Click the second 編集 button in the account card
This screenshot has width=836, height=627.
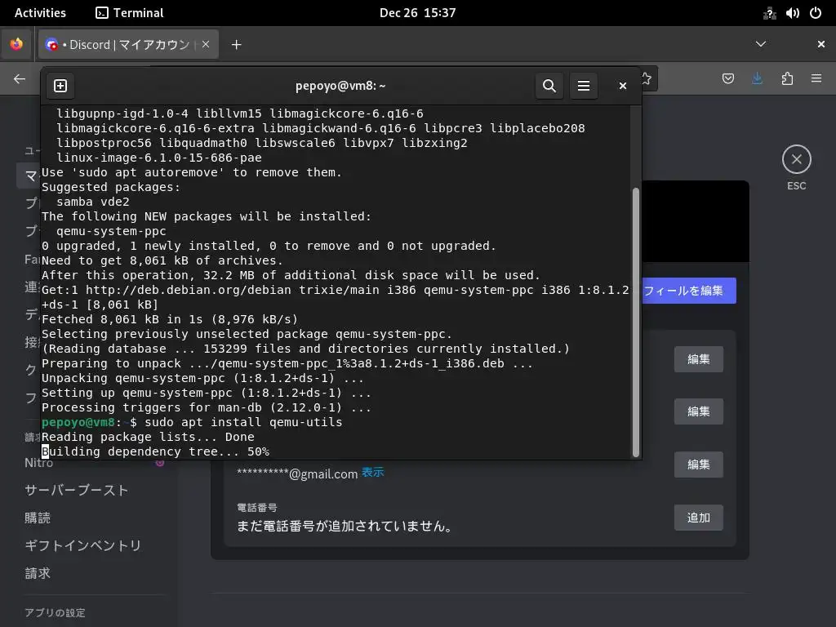tap(699, 411)
